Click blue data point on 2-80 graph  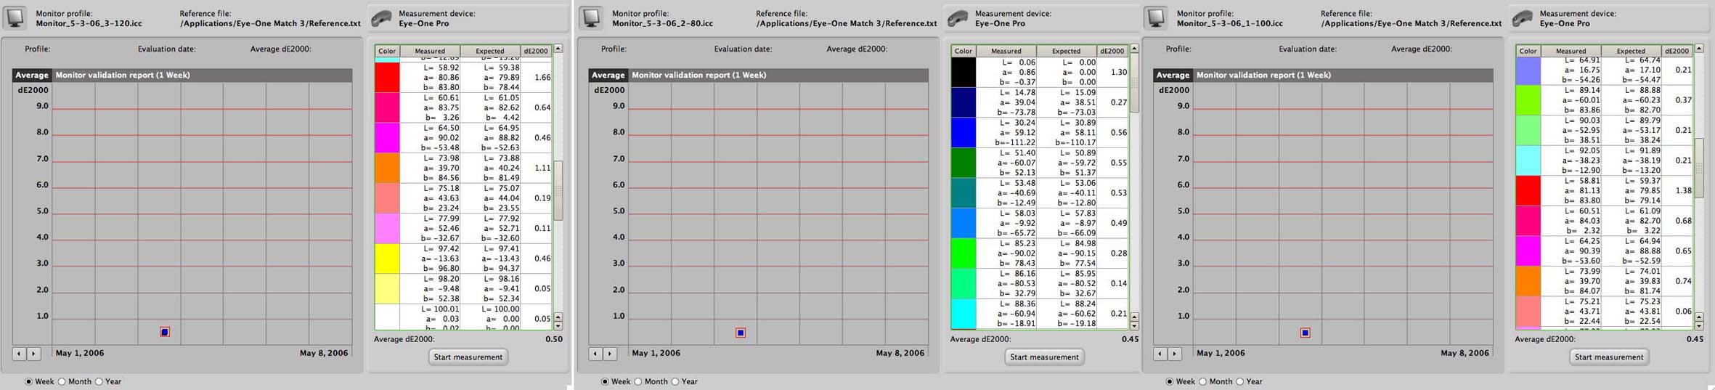[741, 333]
